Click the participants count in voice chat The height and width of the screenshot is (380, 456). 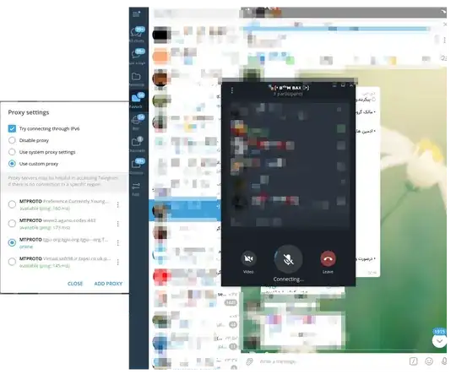[288, 94]
